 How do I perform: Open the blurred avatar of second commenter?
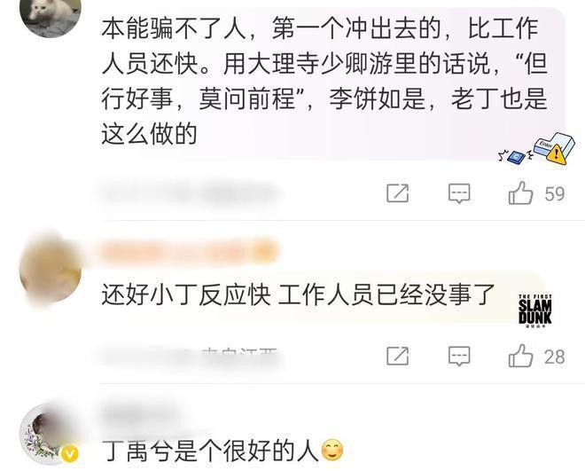51,270
